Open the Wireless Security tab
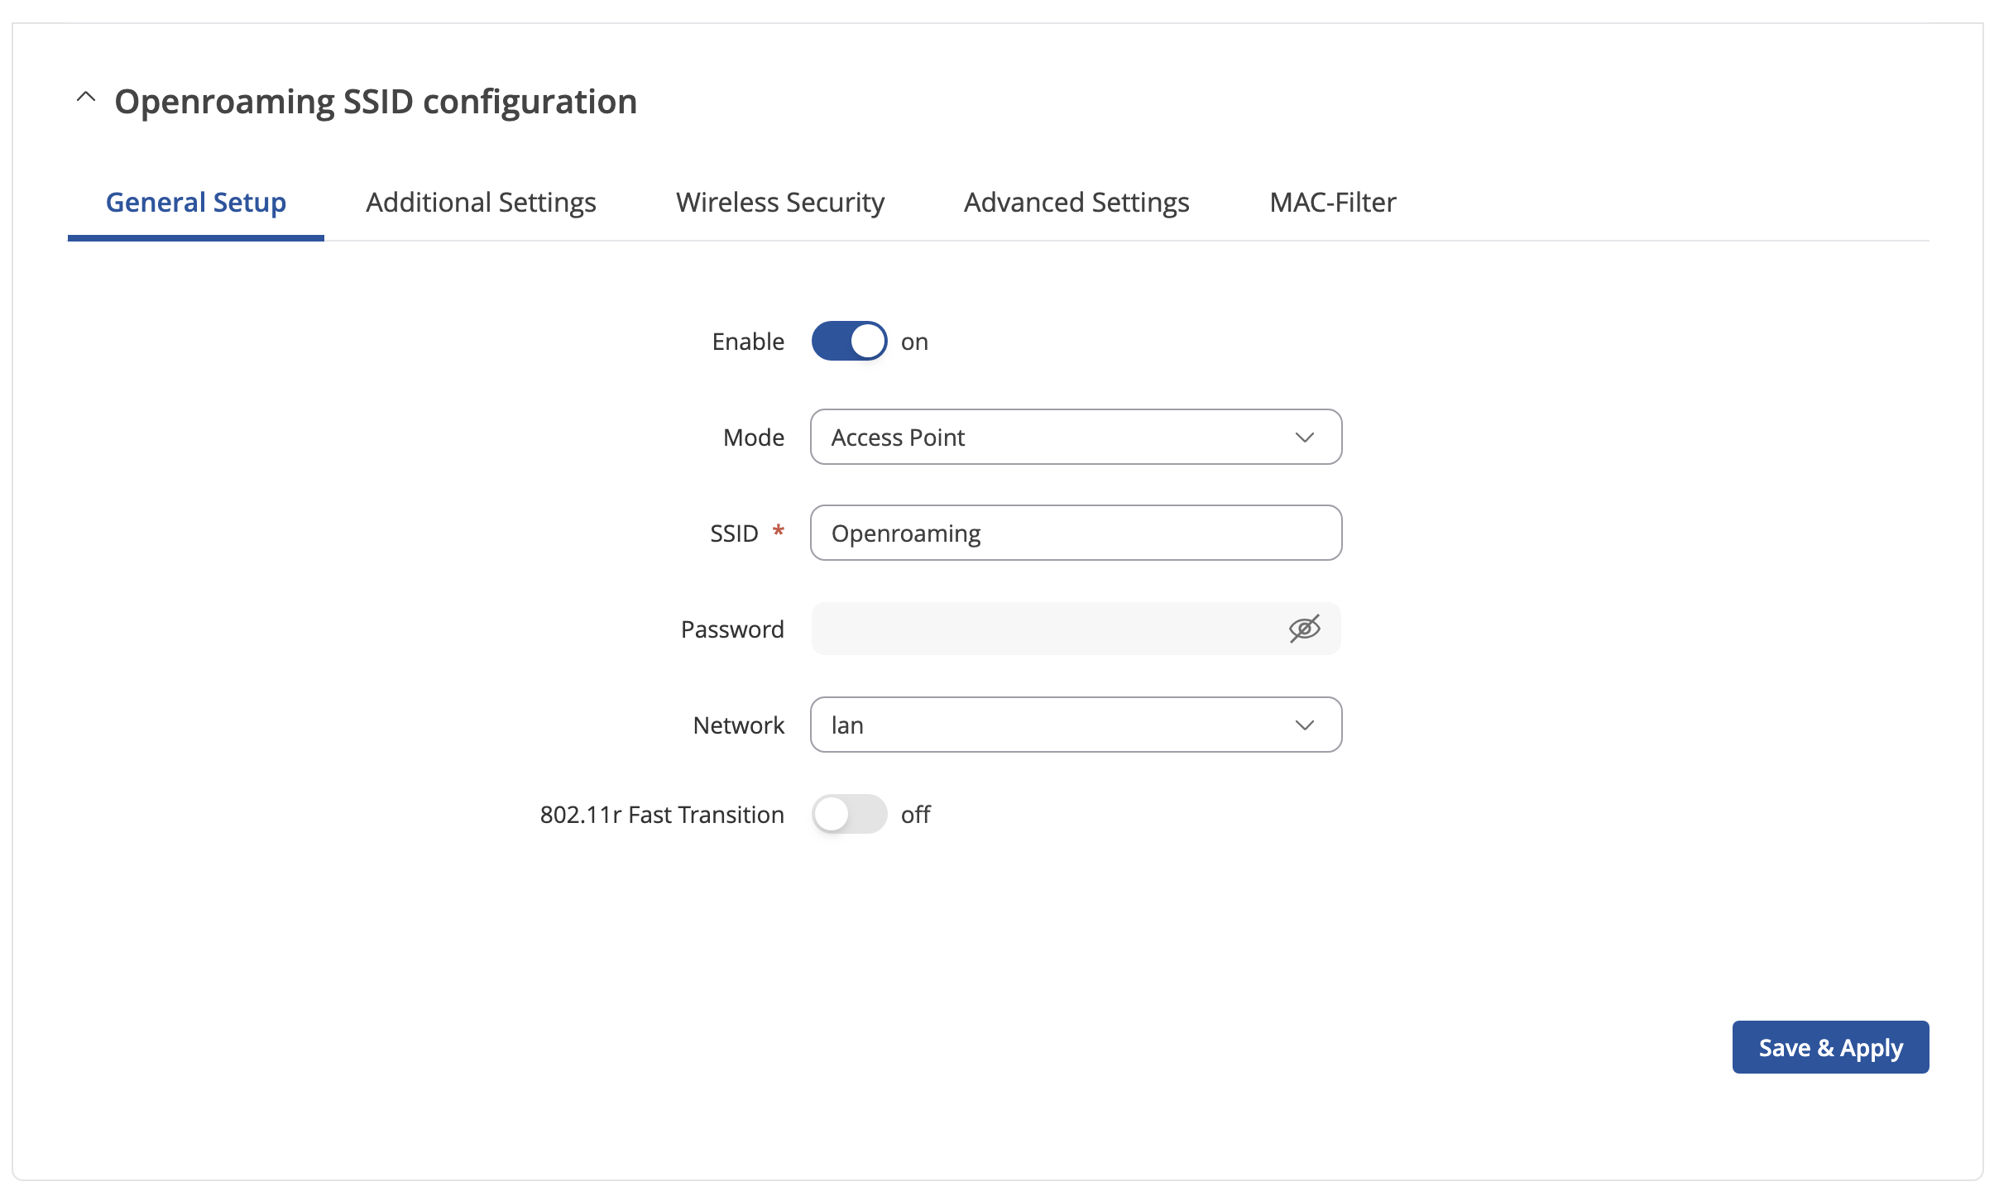The height and width of the screenshot is (1196, 1999). click(780, 203)
